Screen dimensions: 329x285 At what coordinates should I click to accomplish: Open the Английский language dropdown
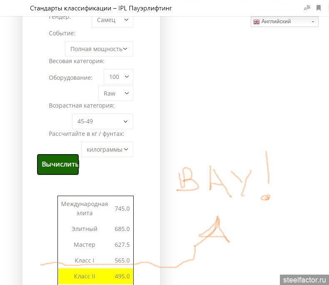coord(284,22)
